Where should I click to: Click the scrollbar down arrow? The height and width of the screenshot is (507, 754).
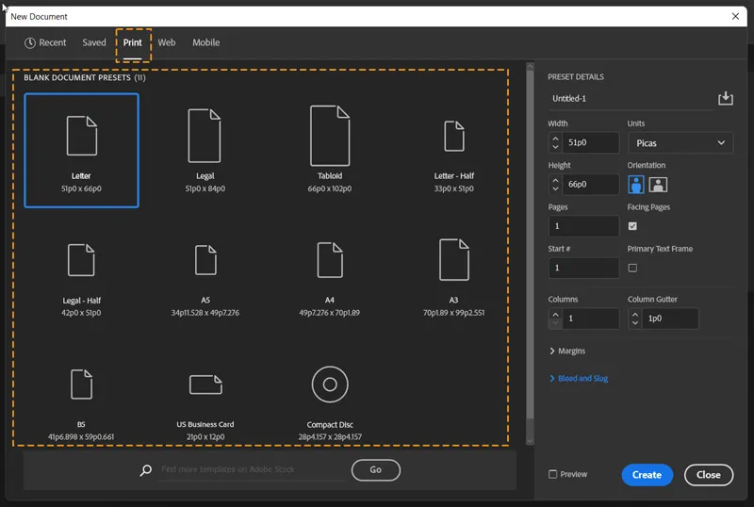530,441
